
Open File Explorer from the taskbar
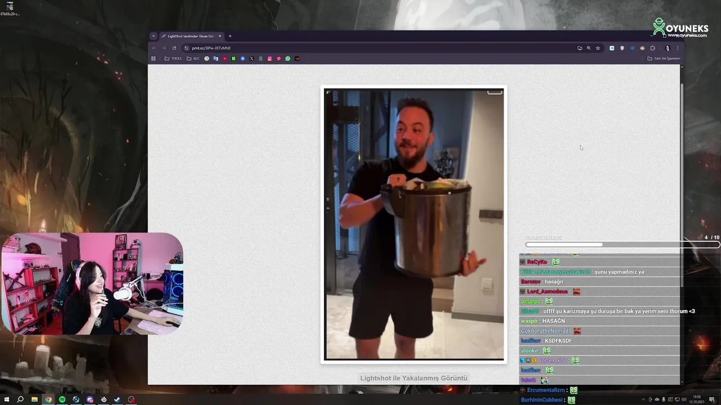pos(34,399)
